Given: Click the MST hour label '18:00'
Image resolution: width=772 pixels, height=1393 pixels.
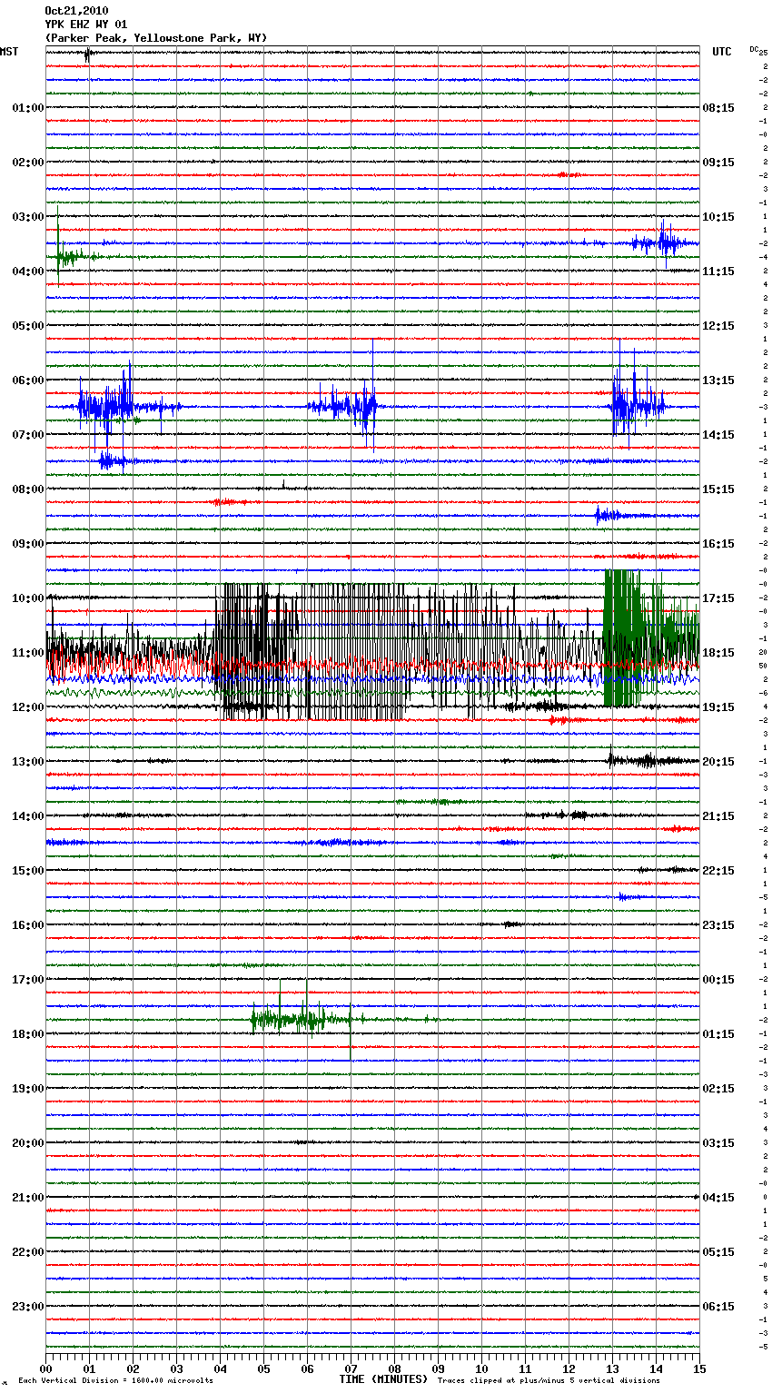Looking at the screenshot, I should click(x=27, y=1034).
